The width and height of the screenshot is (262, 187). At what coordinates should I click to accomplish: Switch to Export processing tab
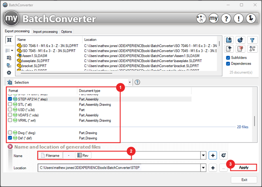17,31
